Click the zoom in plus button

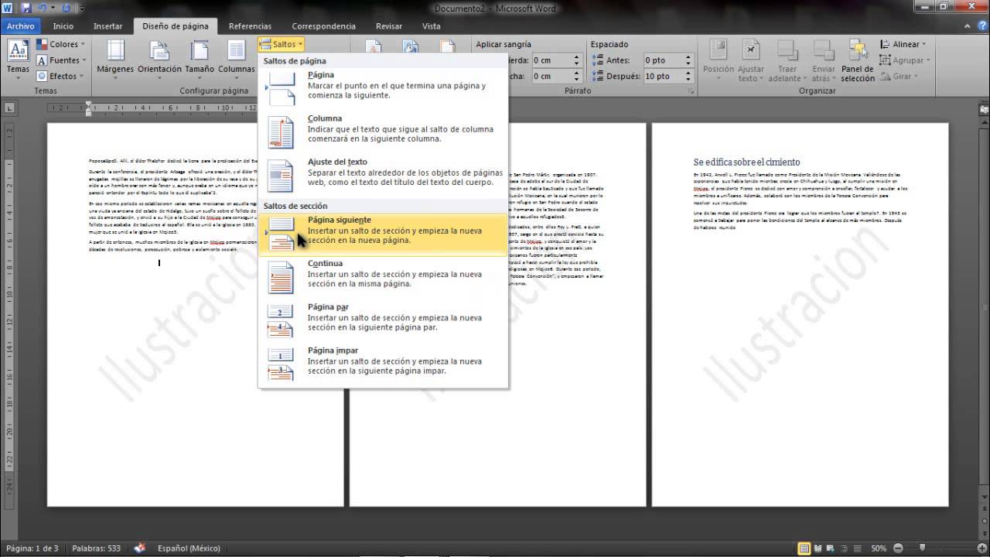[982, 548]
